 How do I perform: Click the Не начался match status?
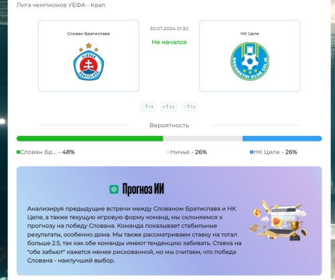[x=169, y=42]
